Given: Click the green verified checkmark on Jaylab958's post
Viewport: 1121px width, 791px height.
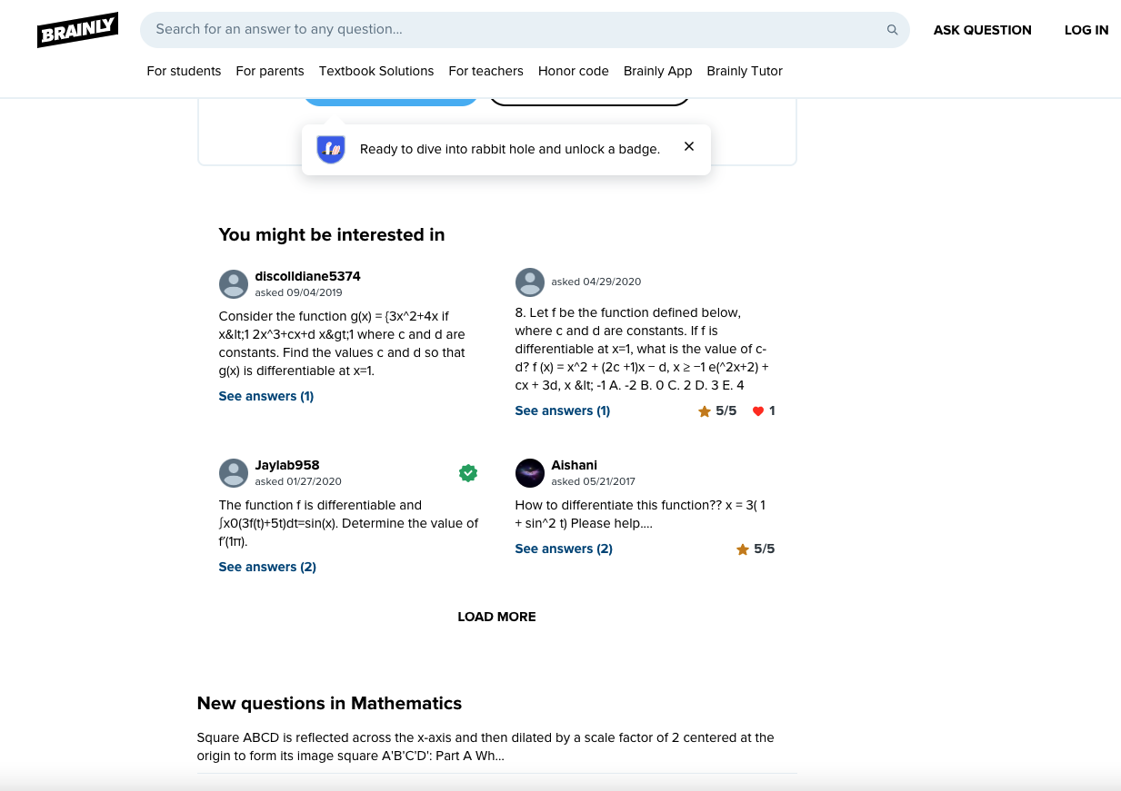Looking at the screenshot, I should point(468,472).
